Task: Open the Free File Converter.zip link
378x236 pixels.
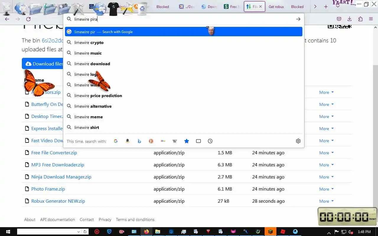Action: tap(54, 153)
